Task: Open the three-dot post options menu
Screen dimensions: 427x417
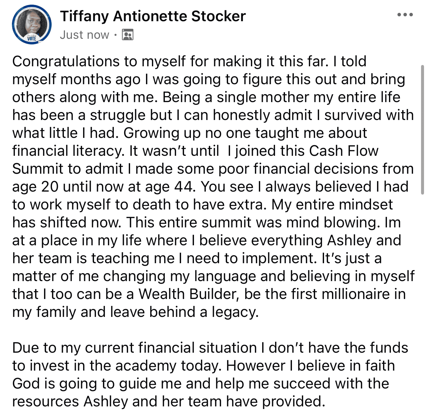Action: point(405,15)
